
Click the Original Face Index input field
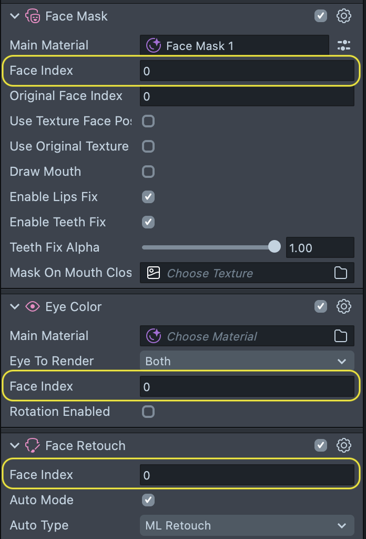click(247, 96)
